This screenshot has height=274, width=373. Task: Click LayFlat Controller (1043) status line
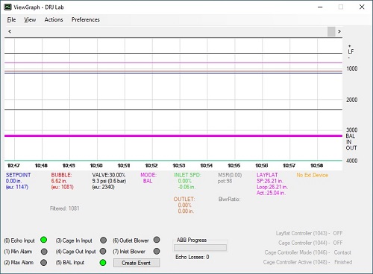click(x=309, y=233)
